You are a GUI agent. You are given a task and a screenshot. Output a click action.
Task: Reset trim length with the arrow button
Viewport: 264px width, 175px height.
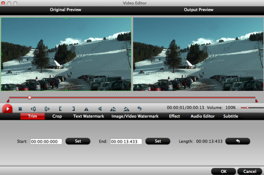pyautogui.click(x=238, y=141)
